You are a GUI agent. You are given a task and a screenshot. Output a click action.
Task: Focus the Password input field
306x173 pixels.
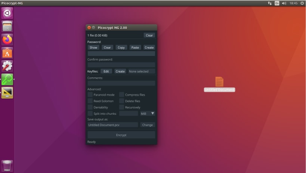[121, 54]
